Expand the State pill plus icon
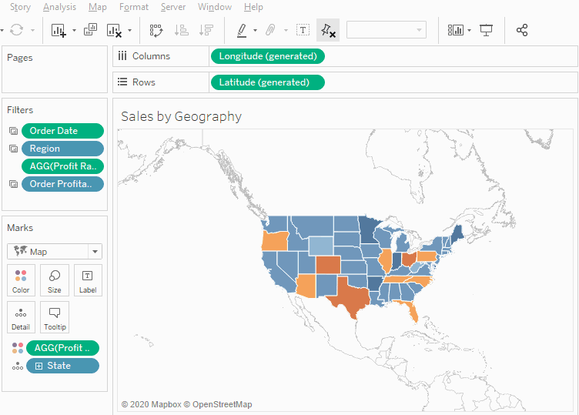Image resolution: width=579 pixels, height=415 pixels. pyautogui.click(x=39, y=366)
